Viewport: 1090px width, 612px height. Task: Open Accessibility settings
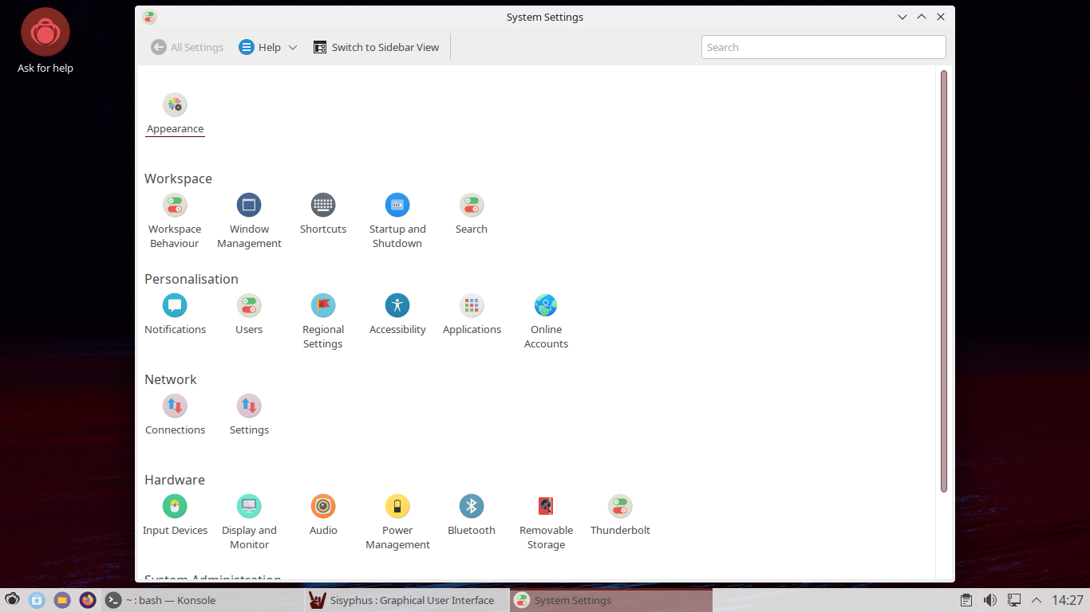(x=397, y=315)
